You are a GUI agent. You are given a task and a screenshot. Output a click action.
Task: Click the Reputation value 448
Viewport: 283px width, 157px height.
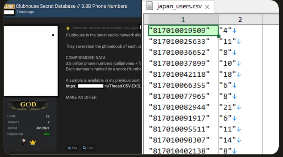(x=47, y=134)
